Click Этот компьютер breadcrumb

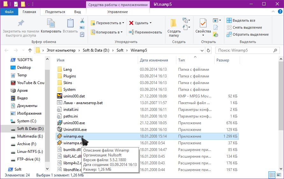[61, 50]
